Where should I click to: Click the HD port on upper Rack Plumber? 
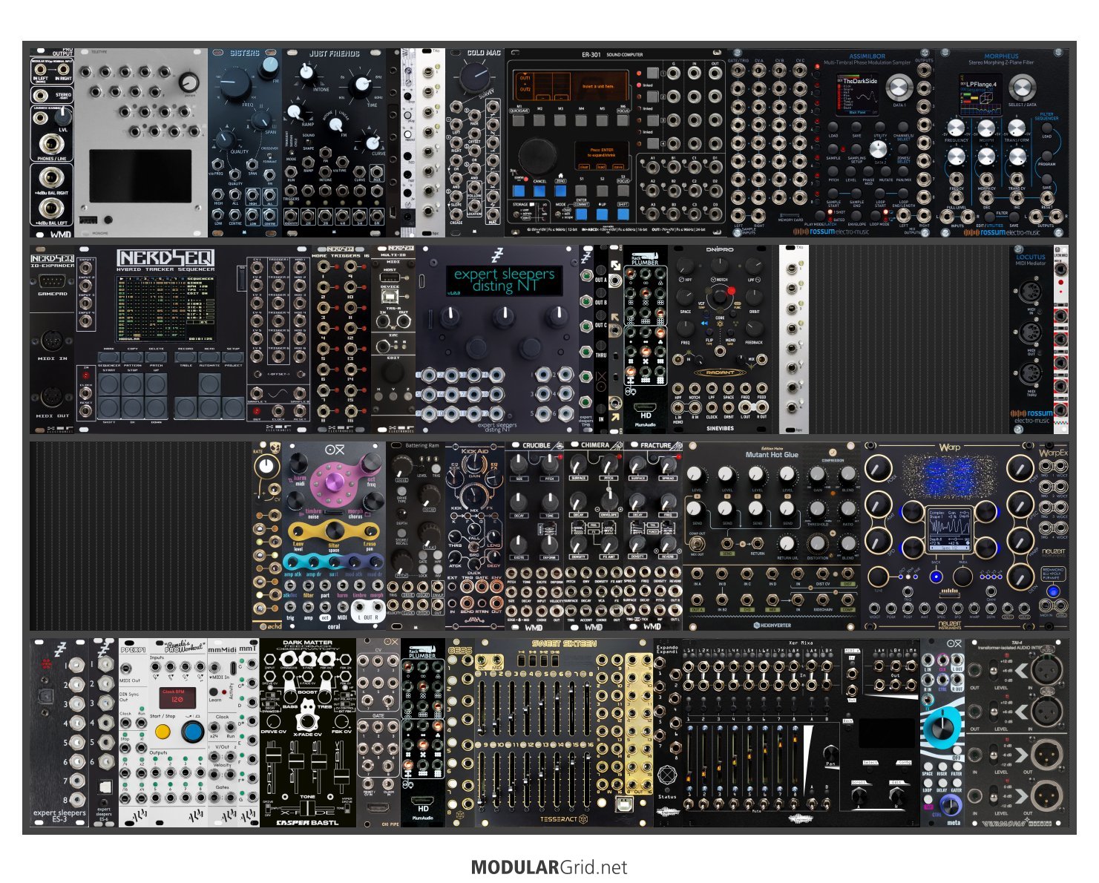(645, 407)
